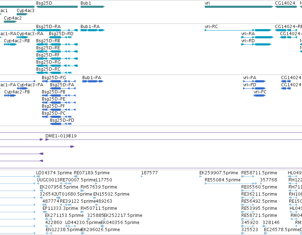Click transcript Bsg25D-RE label

pyautogui.click(x=48, y=48)
